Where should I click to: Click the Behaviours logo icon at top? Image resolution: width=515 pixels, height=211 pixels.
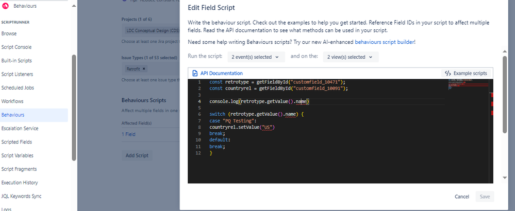[x=5, y=6]
